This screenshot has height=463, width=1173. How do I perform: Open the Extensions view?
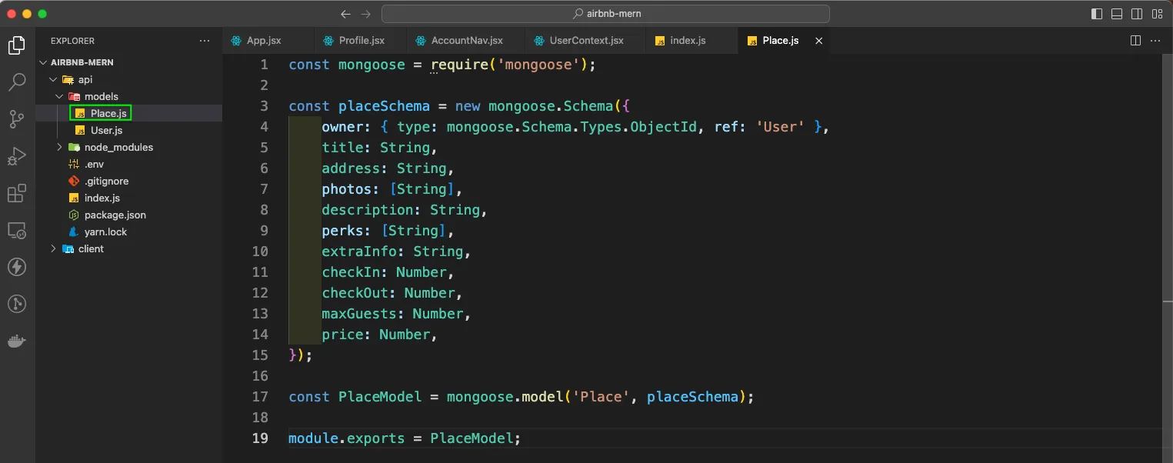pyautogui.click(x=17, y=193)
